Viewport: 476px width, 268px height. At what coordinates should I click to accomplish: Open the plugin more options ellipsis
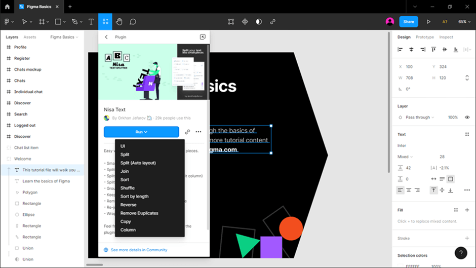click(x=198, y=132)
